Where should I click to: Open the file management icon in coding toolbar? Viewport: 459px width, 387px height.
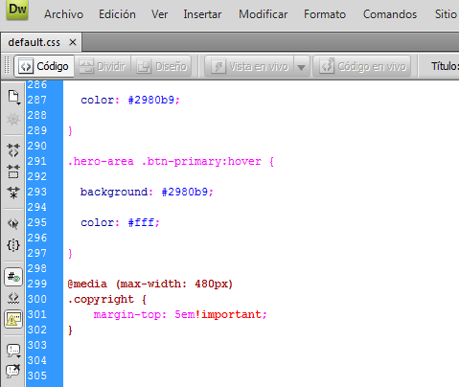coord(13,97)
